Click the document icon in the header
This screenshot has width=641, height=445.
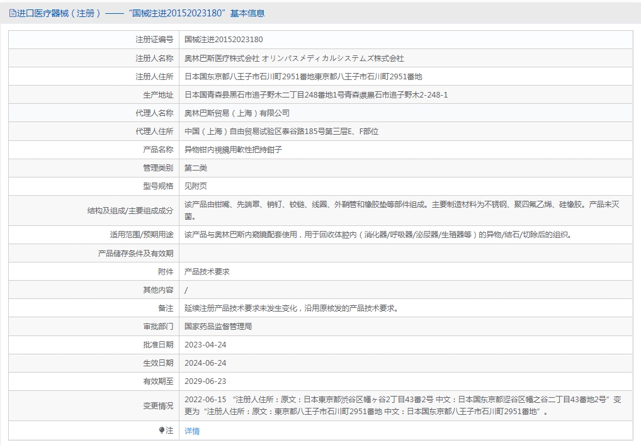[13, 13]
